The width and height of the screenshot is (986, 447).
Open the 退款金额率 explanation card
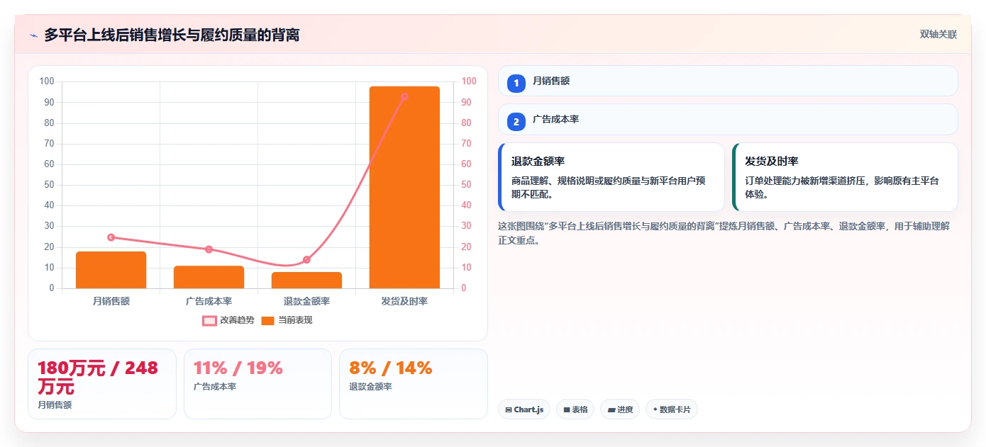611,177
